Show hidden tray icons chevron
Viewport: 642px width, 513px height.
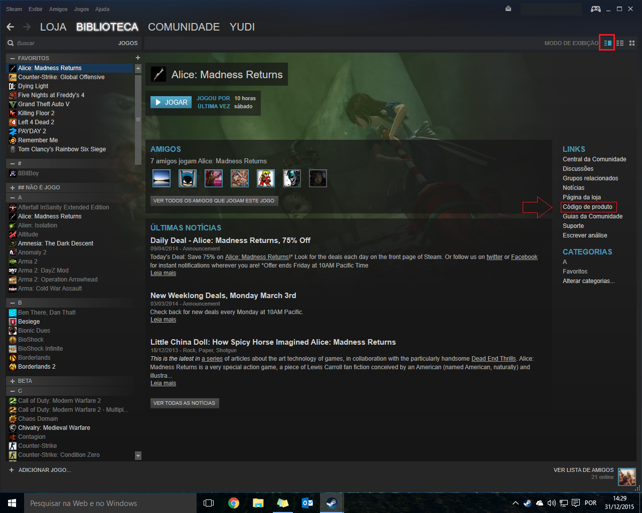click(515, 503)
